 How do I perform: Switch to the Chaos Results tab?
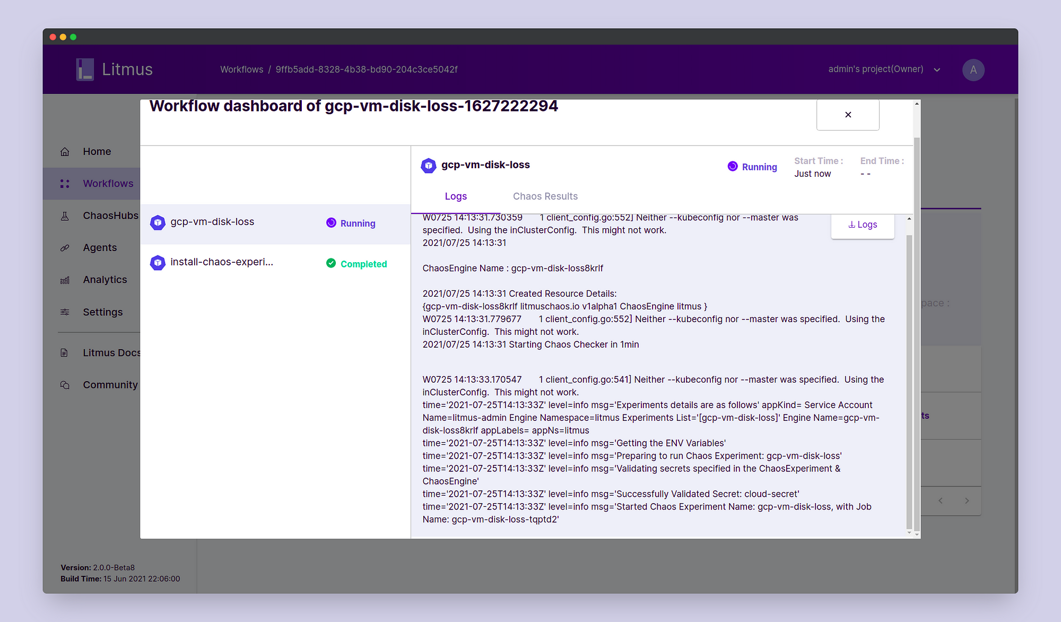545,196
